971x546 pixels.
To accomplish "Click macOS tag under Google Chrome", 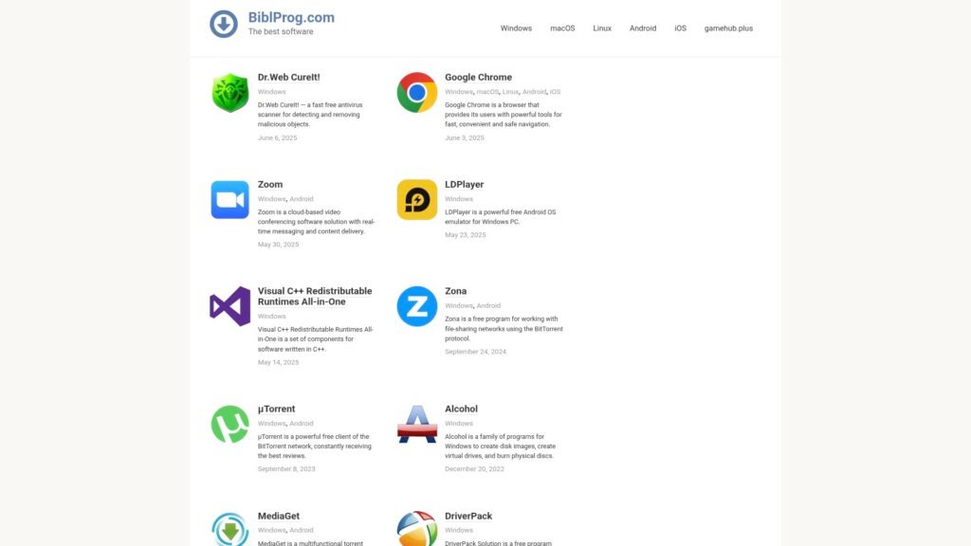I will tap(487, 92).
